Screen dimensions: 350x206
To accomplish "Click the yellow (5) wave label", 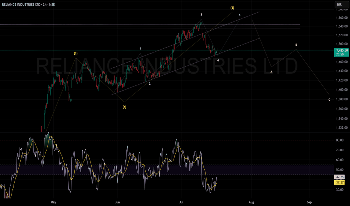I will 232,8.
